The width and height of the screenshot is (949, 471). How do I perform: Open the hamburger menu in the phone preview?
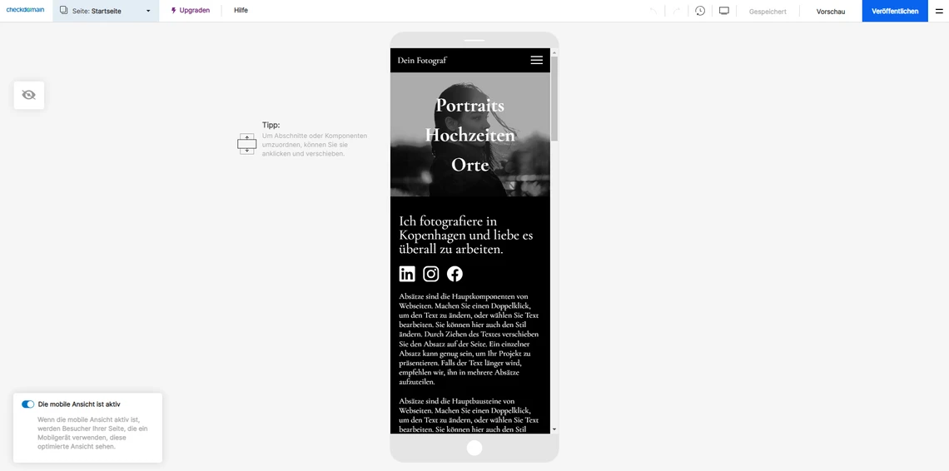[536, 60]
